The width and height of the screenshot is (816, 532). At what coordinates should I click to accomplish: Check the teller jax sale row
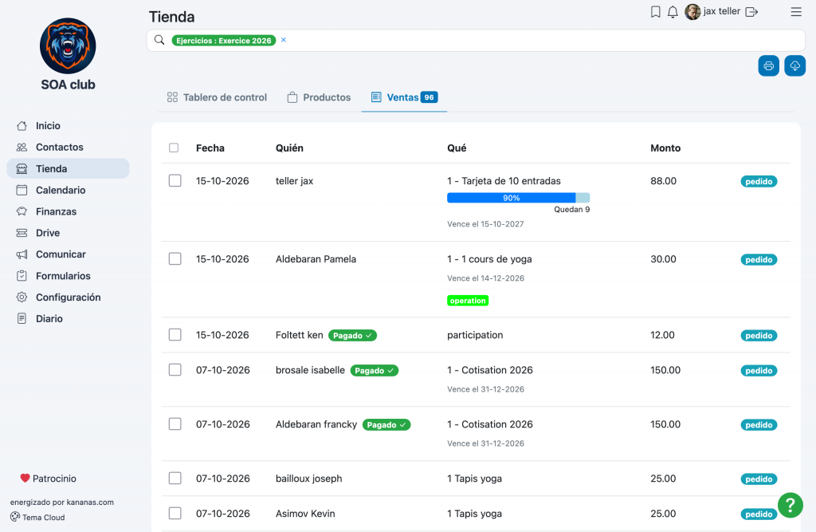pos(175,181)
